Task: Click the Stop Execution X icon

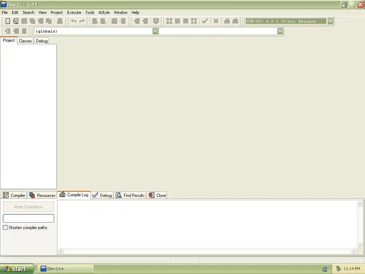Action: coord(216,21)
